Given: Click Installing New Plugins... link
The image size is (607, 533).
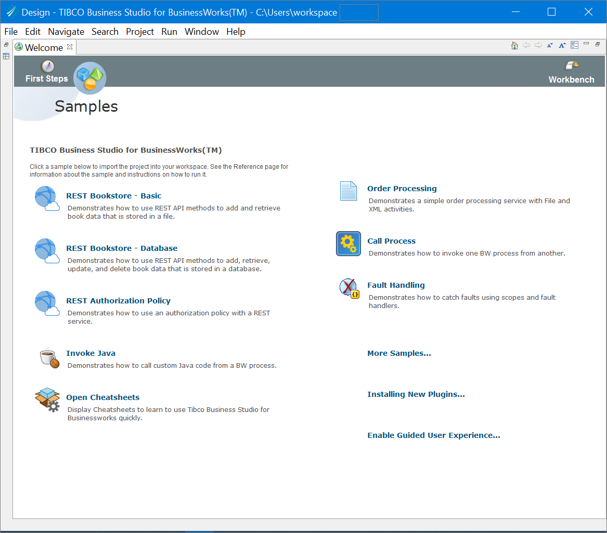Looking at the screenshot, I should coord(416,394).
